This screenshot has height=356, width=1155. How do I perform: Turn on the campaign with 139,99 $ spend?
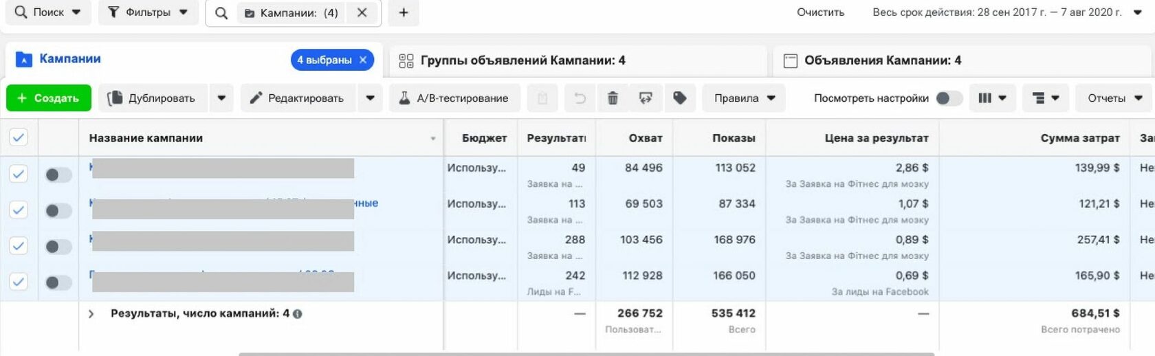pos(58,175)
